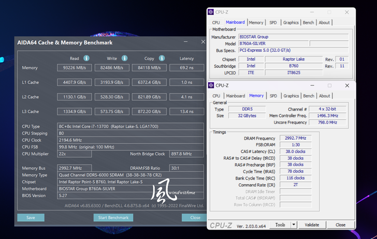Click the Validate button in CPU-Z

312,225
